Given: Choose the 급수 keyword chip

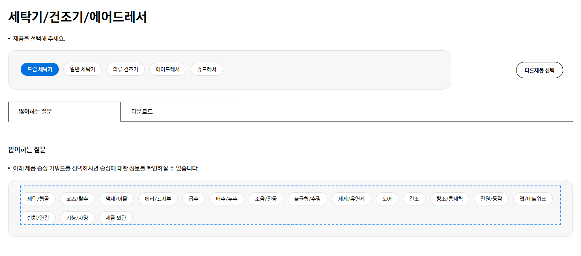Looking at the screenshot, I should [194, 199].
